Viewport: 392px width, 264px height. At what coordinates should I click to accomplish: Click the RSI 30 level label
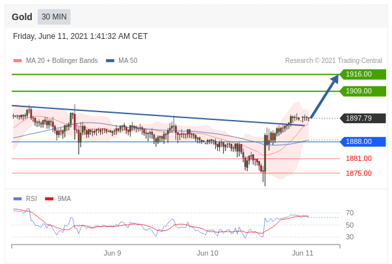pyautogui.click(x=350, y=237)
